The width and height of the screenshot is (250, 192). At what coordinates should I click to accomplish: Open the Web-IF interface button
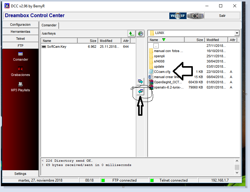tap(178, 16)
